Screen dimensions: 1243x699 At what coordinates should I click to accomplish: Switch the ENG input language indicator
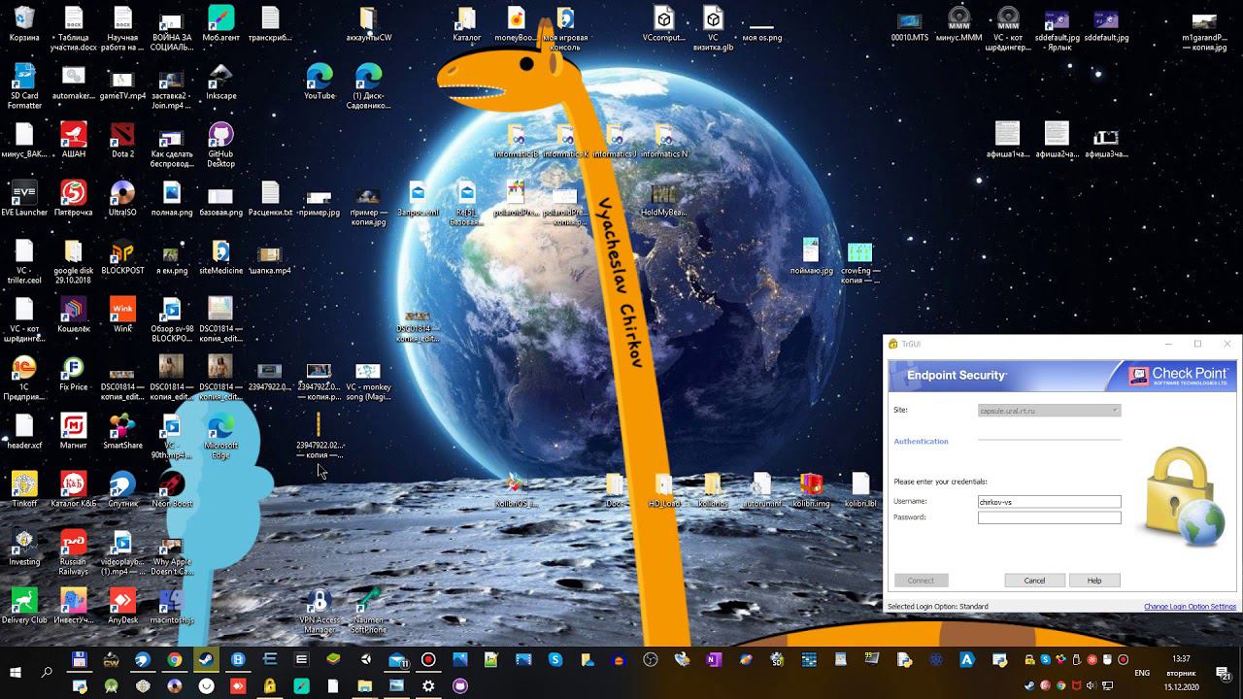point(1142,672)
